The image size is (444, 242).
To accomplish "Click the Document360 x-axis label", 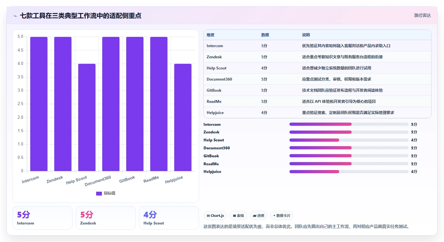I will pyautogui.click(x=98, y=181).
